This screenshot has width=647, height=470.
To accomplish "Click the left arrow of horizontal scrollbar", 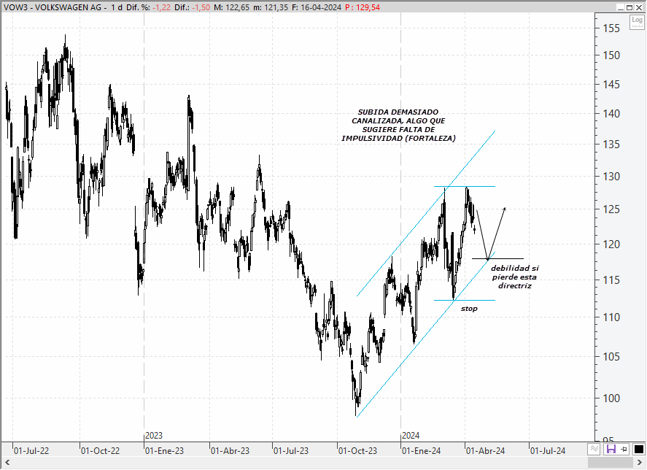I will tap(7, 462).
